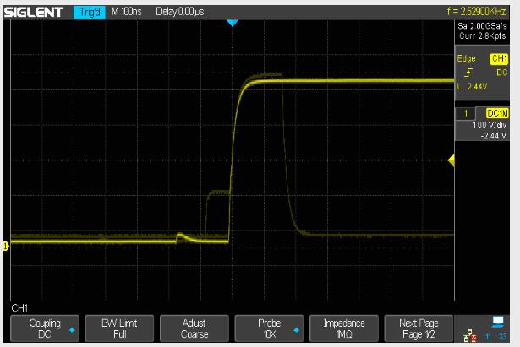The width and height of the screenshot is (520, 347).
Task: Click the 1.00 V/div scale readout
Action: point(490,125)
